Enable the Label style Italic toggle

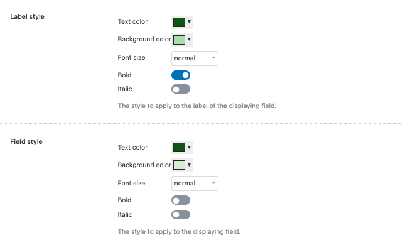click(x=181, y=89)
